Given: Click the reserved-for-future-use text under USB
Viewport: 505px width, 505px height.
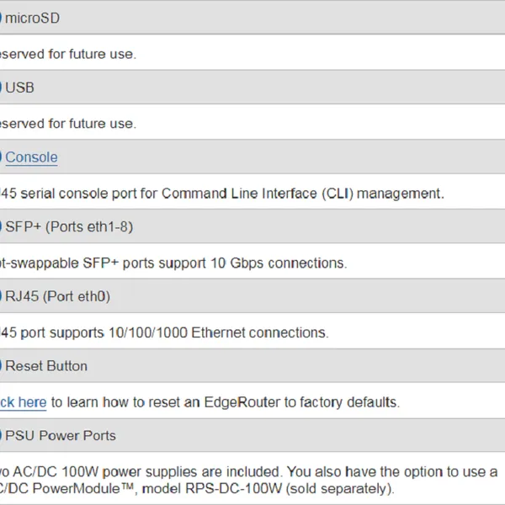Looking at the screenshot, I should tap(67, 124).
